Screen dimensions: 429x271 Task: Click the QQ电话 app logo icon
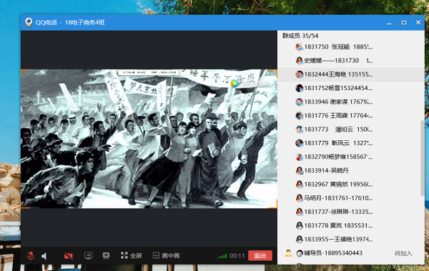point(29,22)
